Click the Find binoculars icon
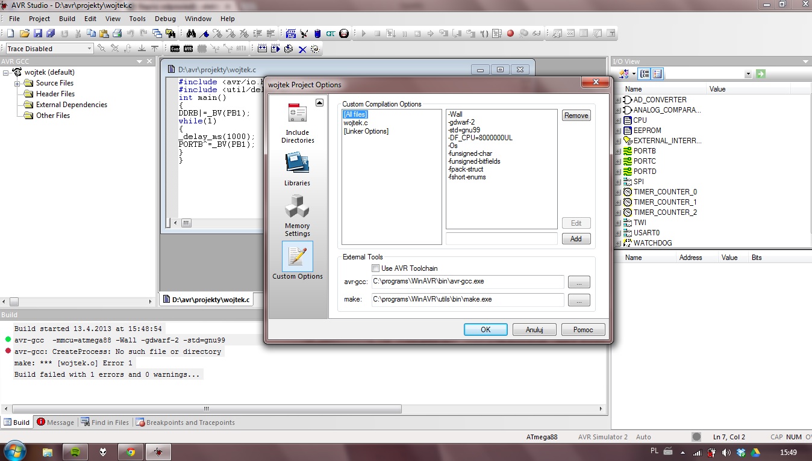The height and width of the screenshot is (461, 812). [191, 34]
